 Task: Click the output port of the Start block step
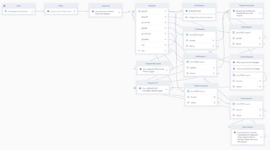click(x=32, y=11)
